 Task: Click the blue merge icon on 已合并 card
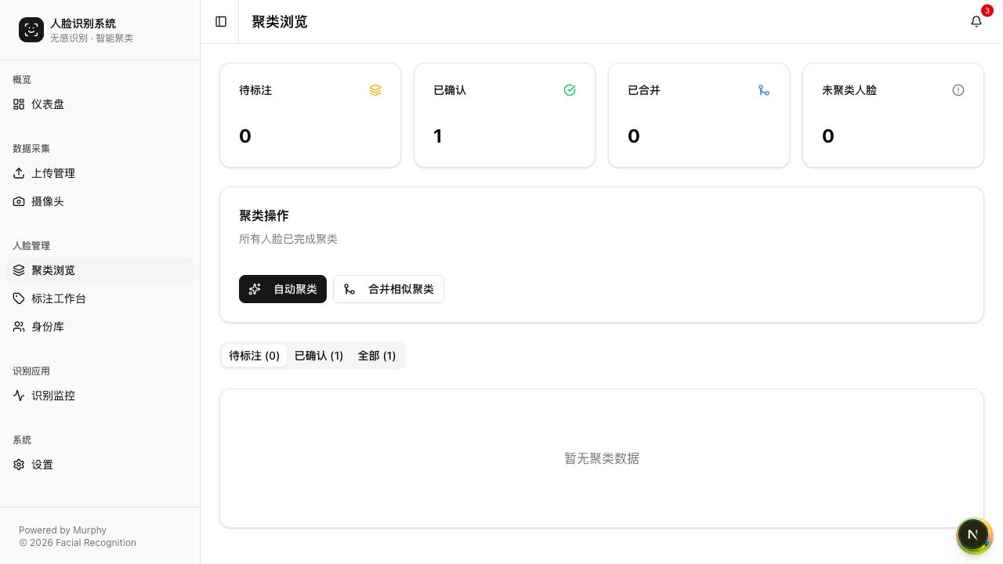(764, 90)
